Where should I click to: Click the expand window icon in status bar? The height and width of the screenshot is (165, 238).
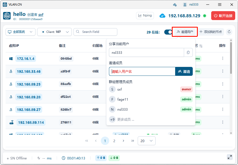(x=230, y=157)
